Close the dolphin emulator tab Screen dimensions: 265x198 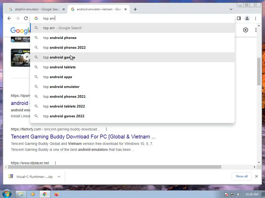64,9
